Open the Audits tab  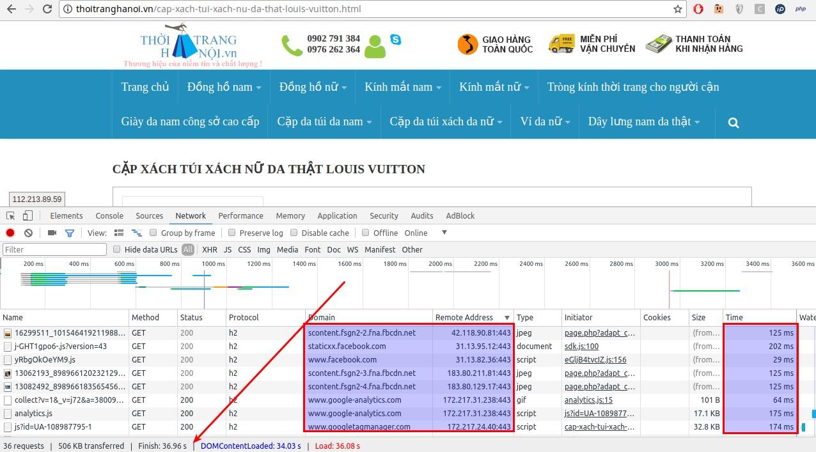422,216
